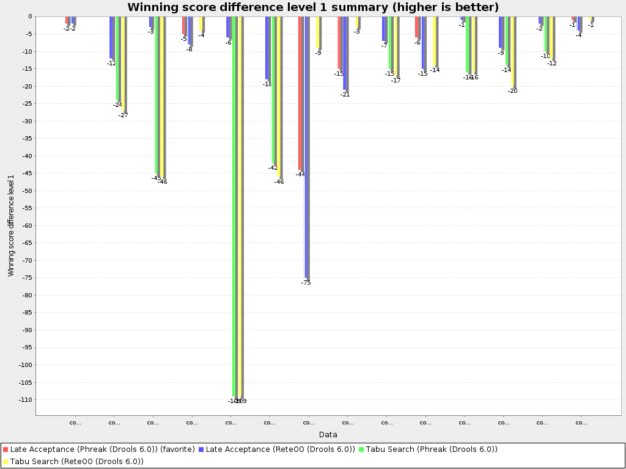Click the y-axis tick '-70'
Viewport: 626px width, 469px height.
pos(27,260)
